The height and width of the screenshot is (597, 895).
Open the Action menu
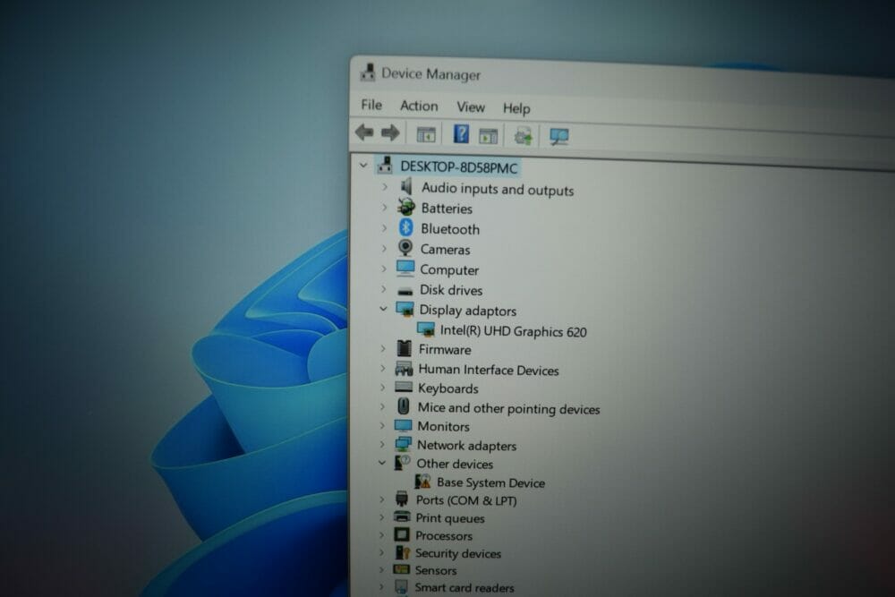click(419, 107)
